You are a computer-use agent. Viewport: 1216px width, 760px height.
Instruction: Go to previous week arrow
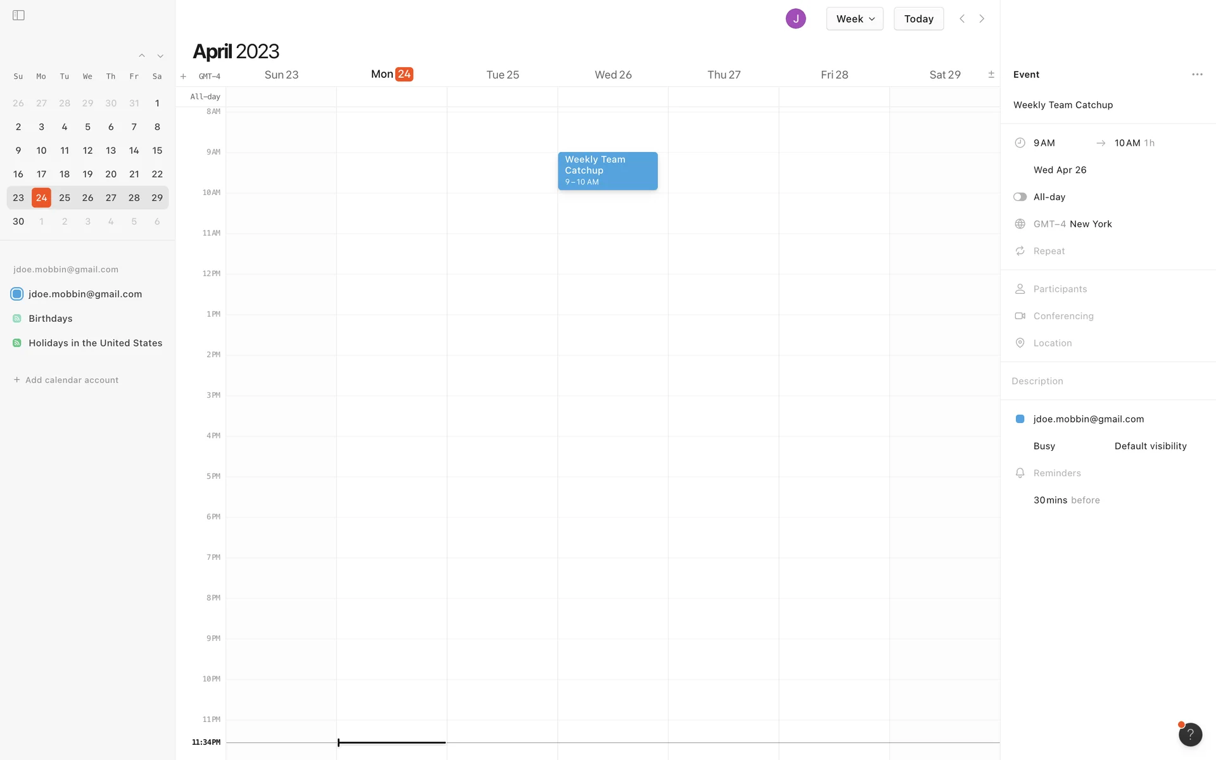pos(962,18)
